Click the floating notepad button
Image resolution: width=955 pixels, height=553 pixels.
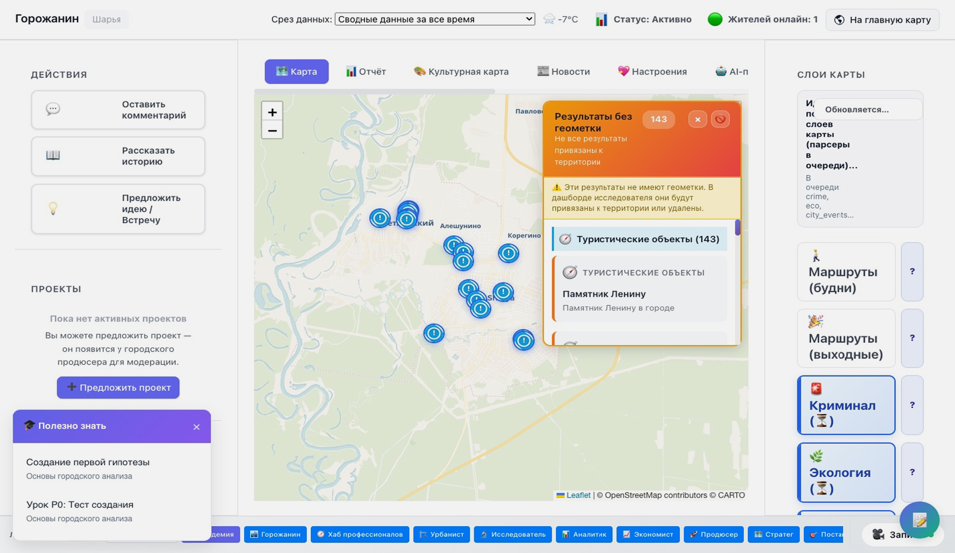tap(919, 520)
